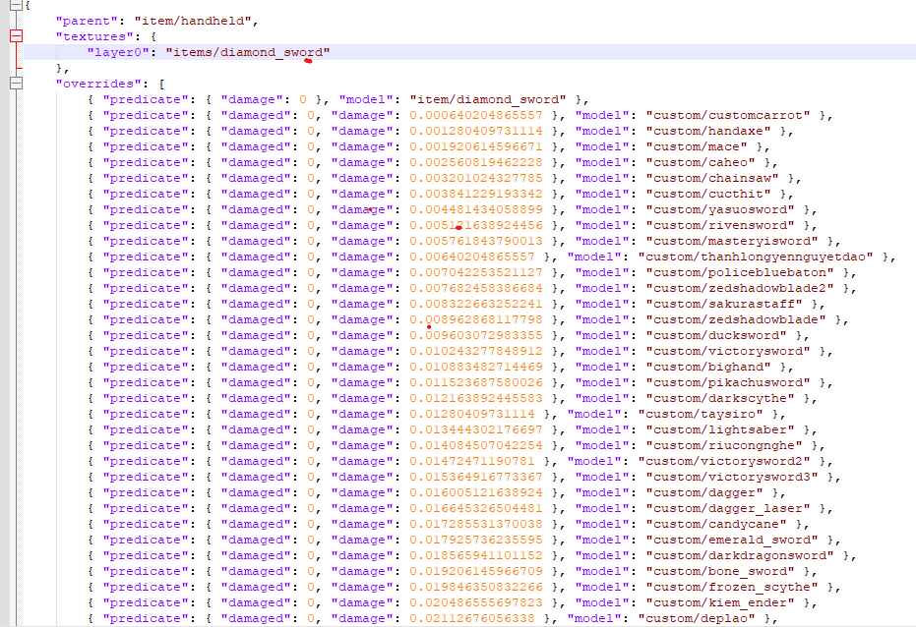Collapse the "overrides" array fold marker
916x627 pixels.
point(17,84)
